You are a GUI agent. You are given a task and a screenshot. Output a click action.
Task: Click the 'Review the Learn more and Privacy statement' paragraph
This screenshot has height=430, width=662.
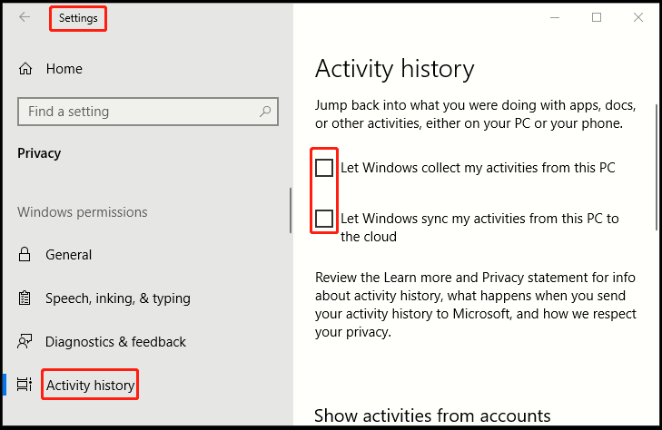click(x=476, y=305)
